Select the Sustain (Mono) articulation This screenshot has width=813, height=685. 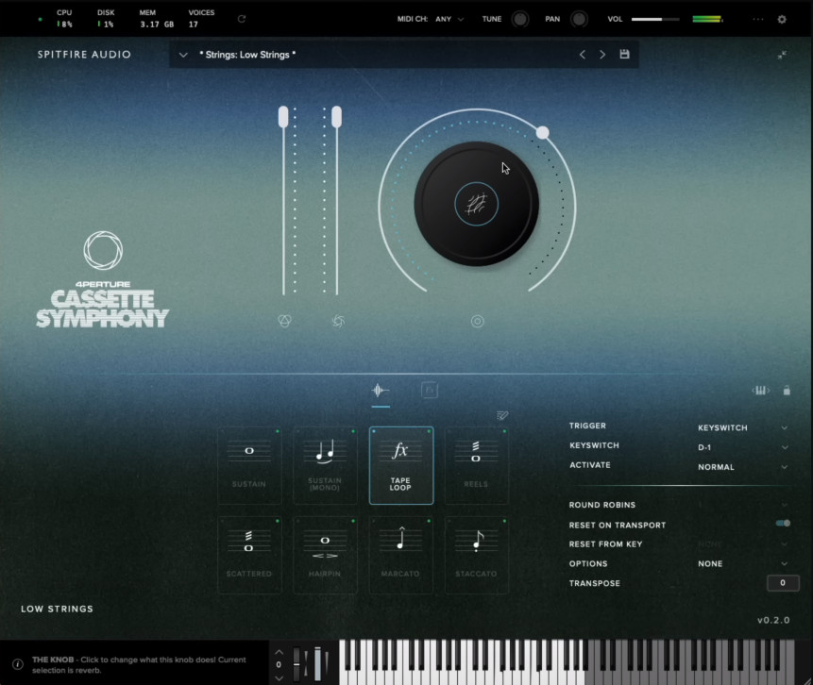[x=325, y=465]
